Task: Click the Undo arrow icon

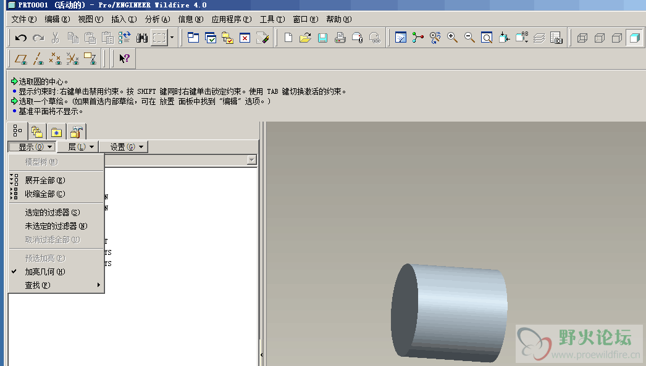Action: (x=20, y=38)
